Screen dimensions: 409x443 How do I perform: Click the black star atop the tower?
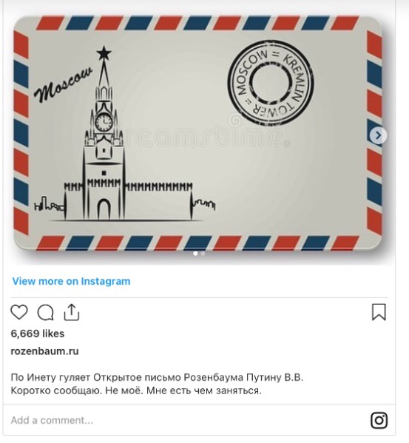point(104,53)
